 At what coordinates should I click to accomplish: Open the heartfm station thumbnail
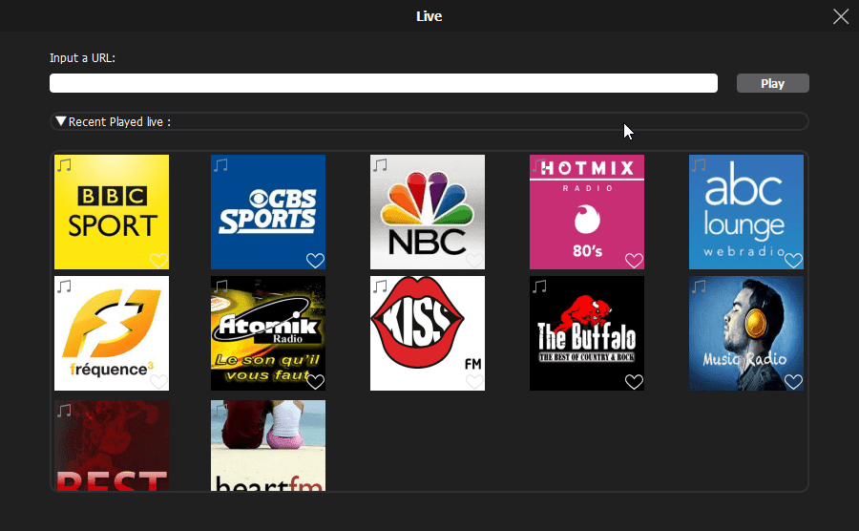tap(268, 445)
